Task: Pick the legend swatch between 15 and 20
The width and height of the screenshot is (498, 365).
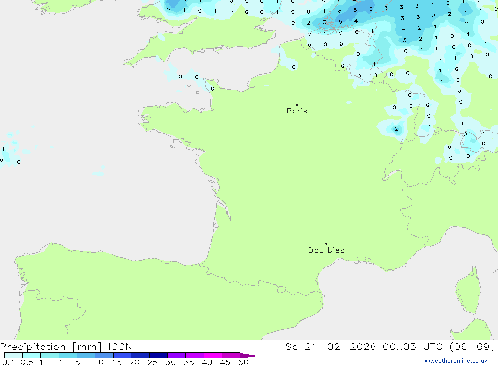Action: [123, 355]
